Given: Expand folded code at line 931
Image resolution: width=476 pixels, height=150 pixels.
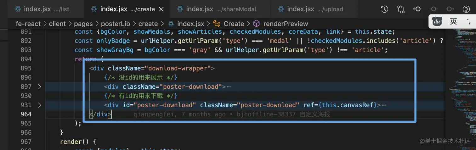Looking at the screenshot, I should tap(39, 105).
